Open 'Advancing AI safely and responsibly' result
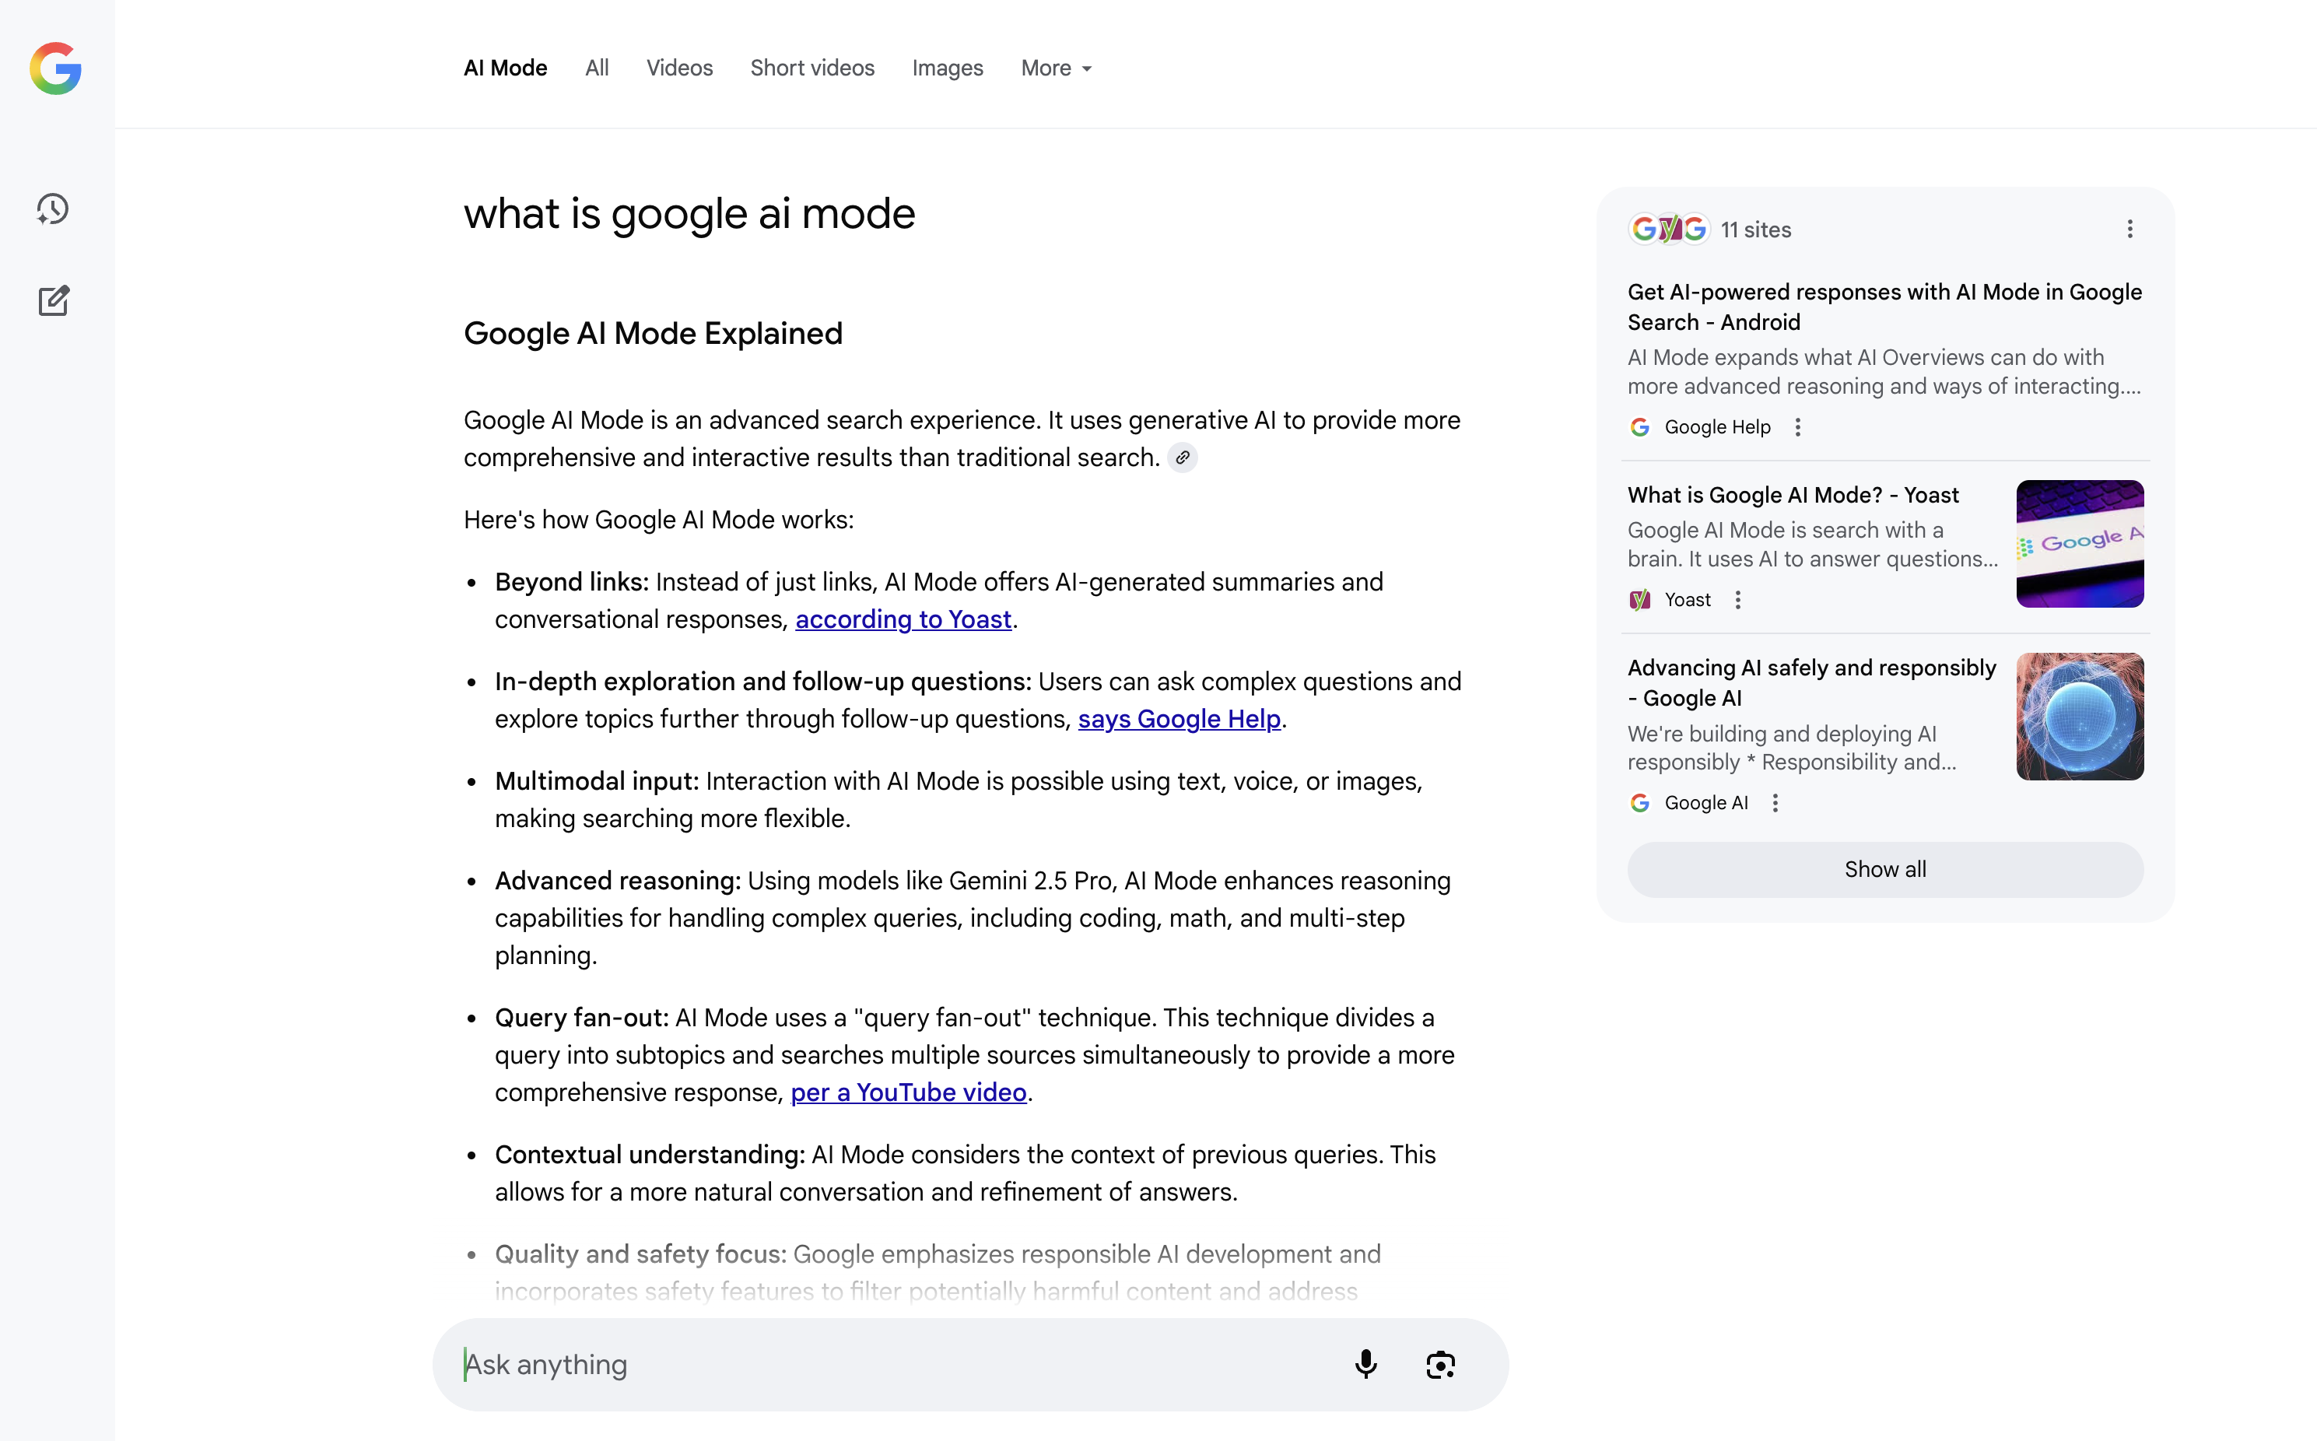Image resolution: width=2317 pixels, height=1441 pixels. pyautogui.click(x=1811, y=682)
